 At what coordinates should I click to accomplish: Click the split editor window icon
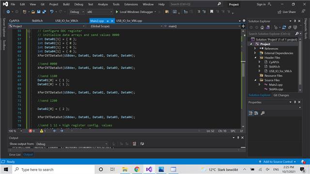point(243,26)
